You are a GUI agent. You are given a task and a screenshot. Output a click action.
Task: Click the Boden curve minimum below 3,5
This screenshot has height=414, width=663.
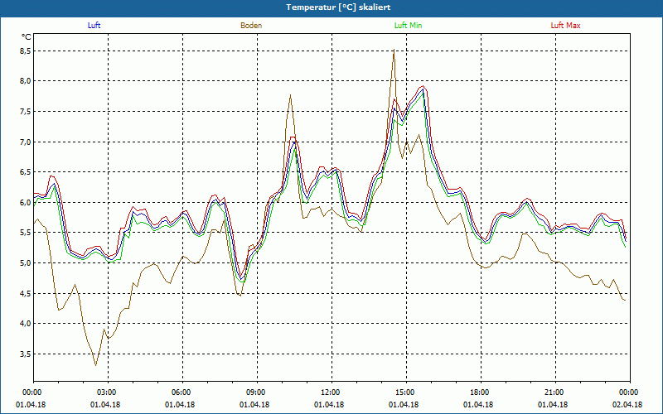coord(96,365)
